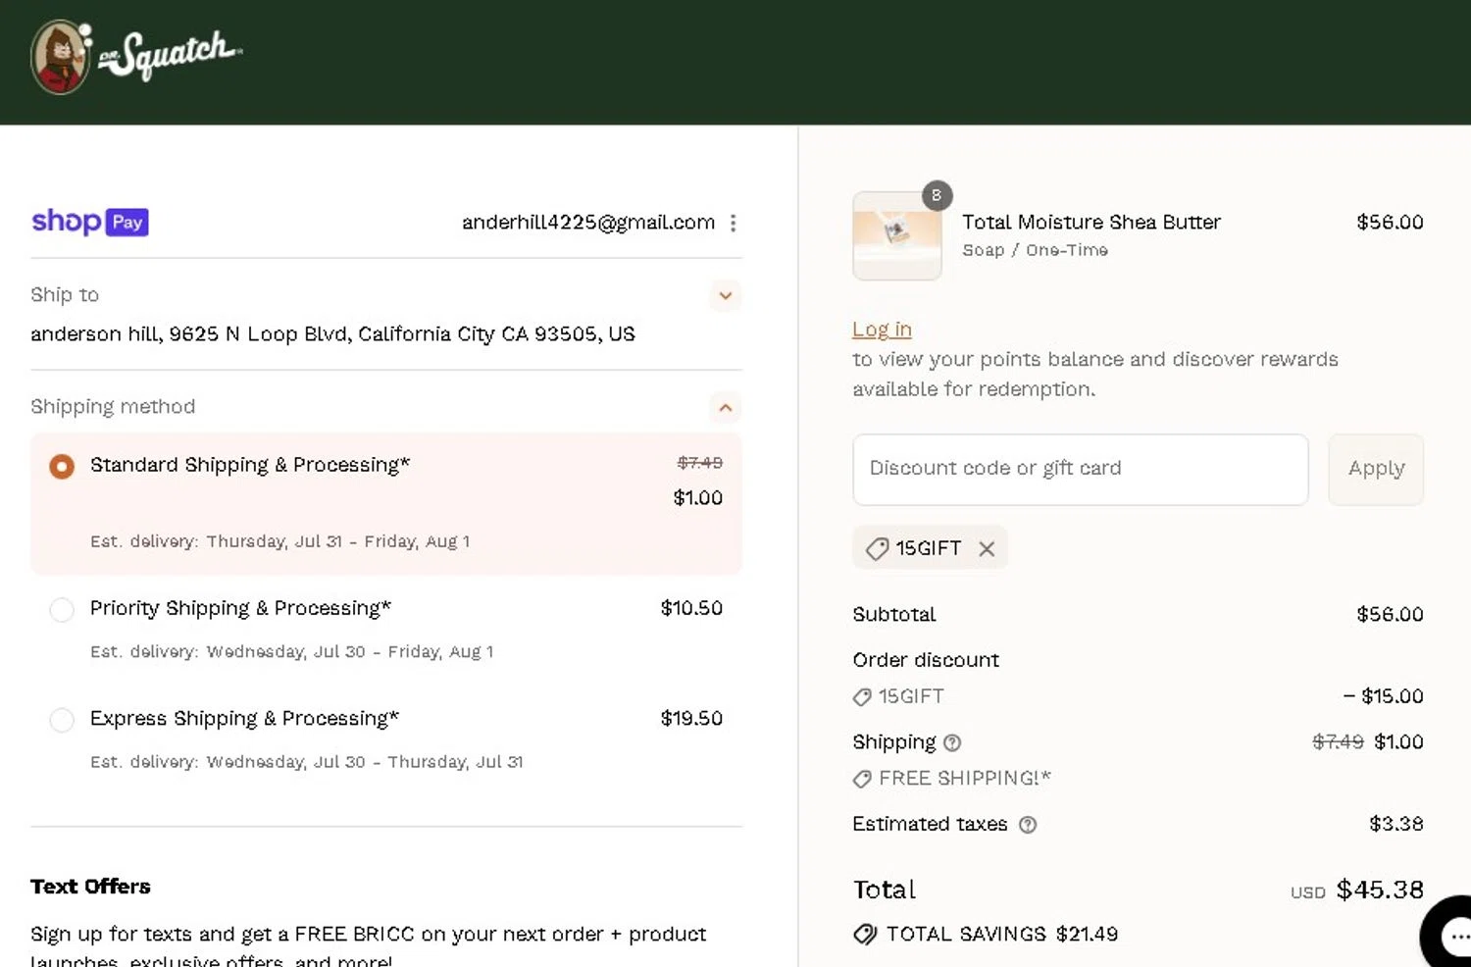This screenshot has height=967, width=1471.
Task: Click the Log in link
Action: pyautogui.click(x=882, y=330)
